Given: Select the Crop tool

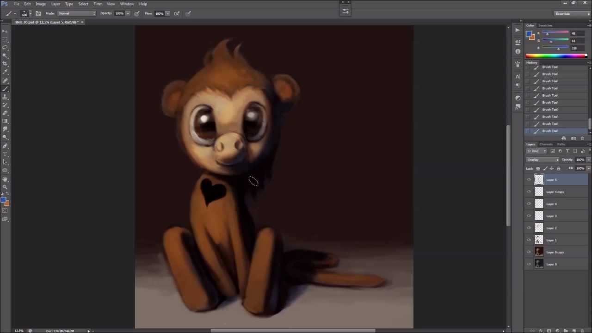Looking at the screenshot, I should pyautogui.click(x=5, y=63).
